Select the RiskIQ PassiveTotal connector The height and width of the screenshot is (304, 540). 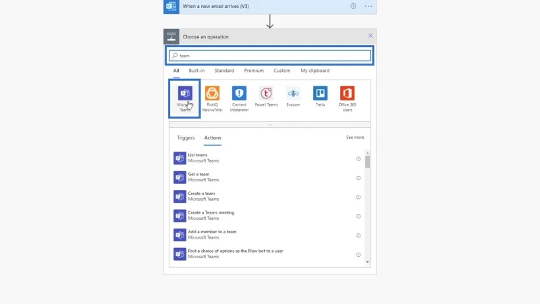(x=212, y=99)
